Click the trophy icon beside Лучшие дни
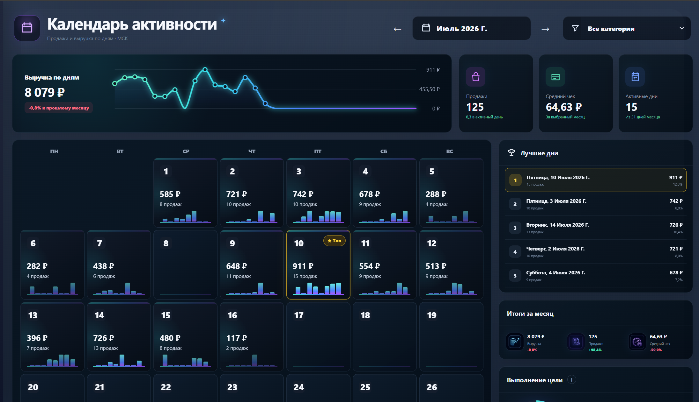699x402 pixels. point(511,153)
